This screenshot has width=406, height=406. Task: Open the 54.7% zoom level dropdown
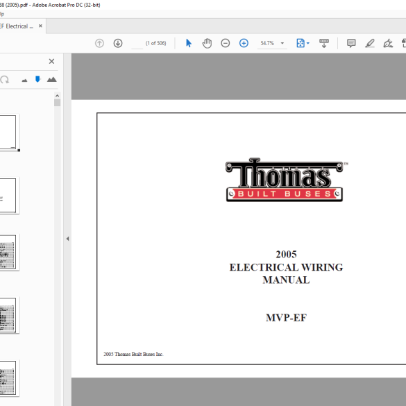coord(282,43)
